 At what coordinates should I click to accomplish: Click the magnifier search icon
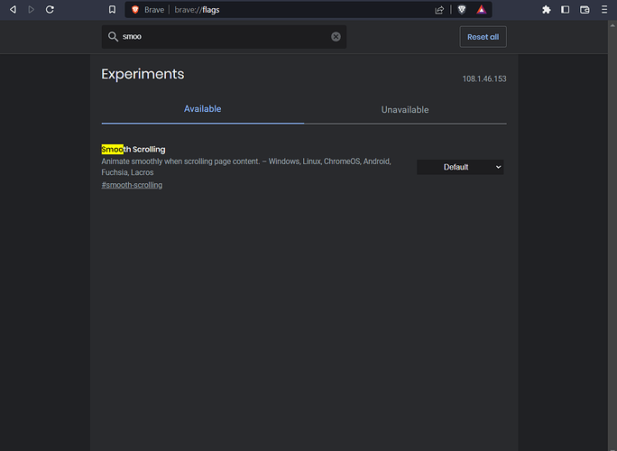coord(113,37)
